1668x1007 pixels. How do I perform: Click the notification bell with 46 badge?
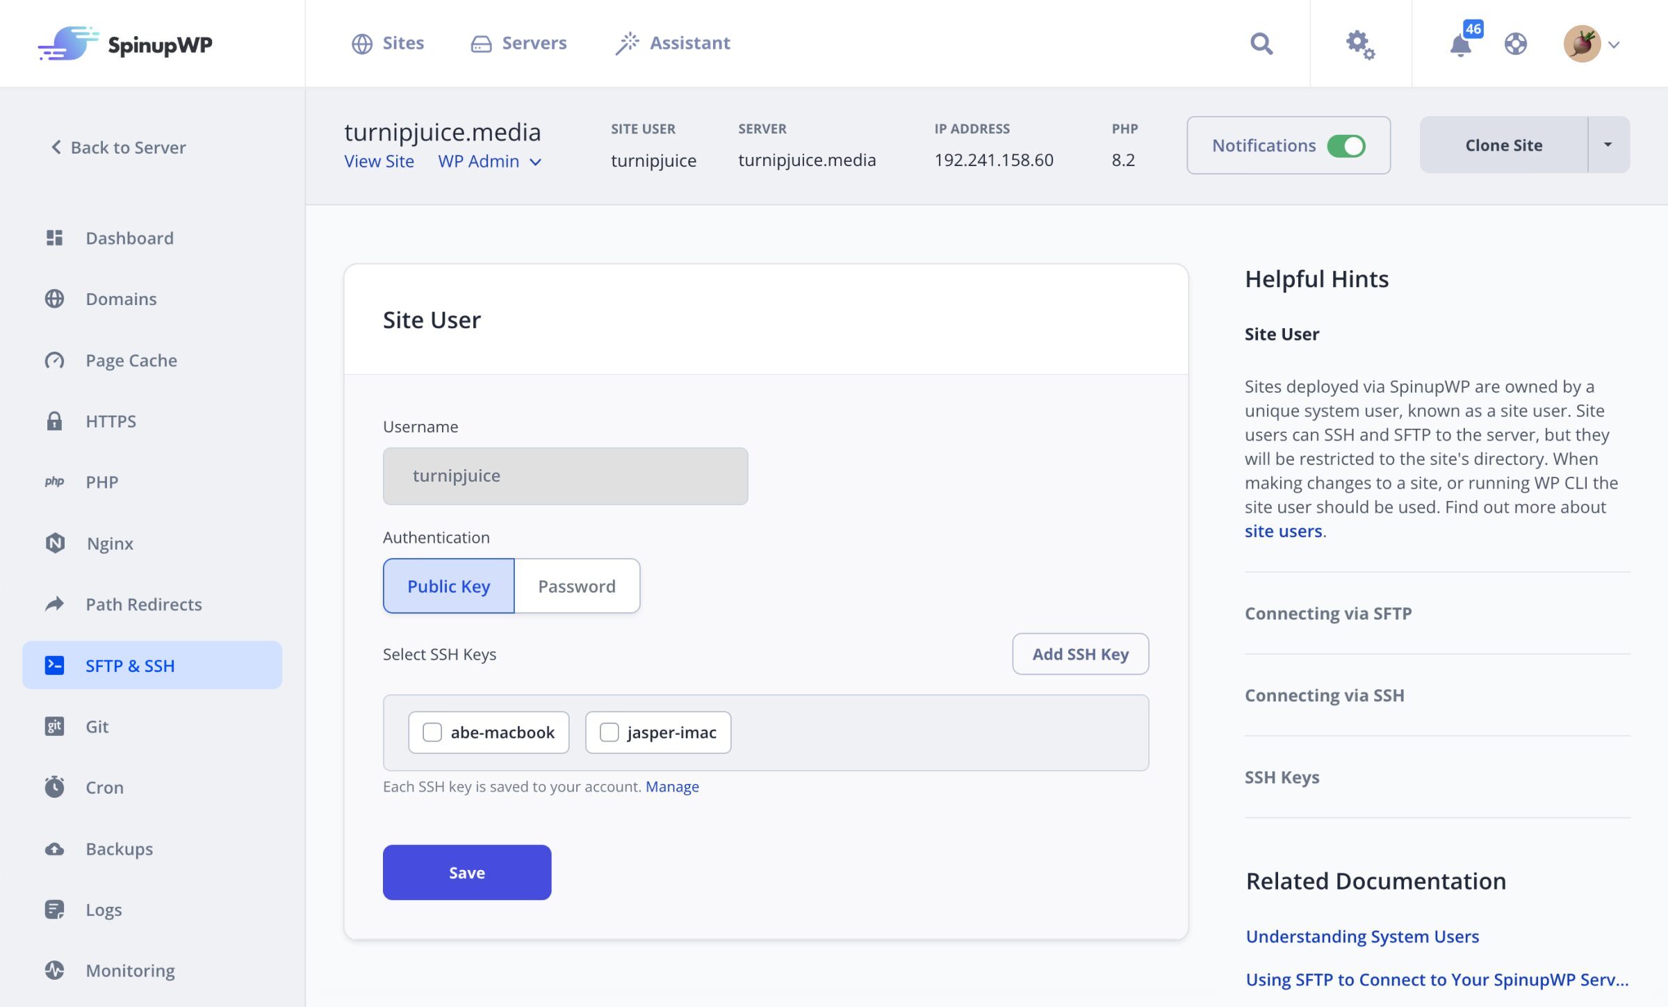(x=1461, y=44)
